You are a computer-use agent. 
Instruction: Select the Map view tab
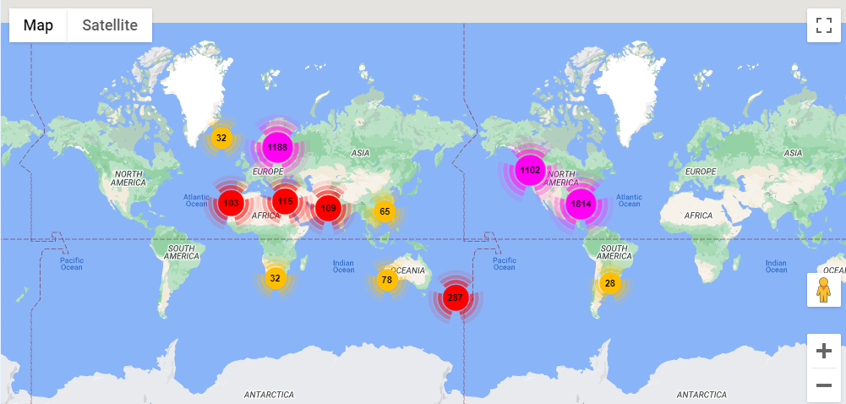38,25
